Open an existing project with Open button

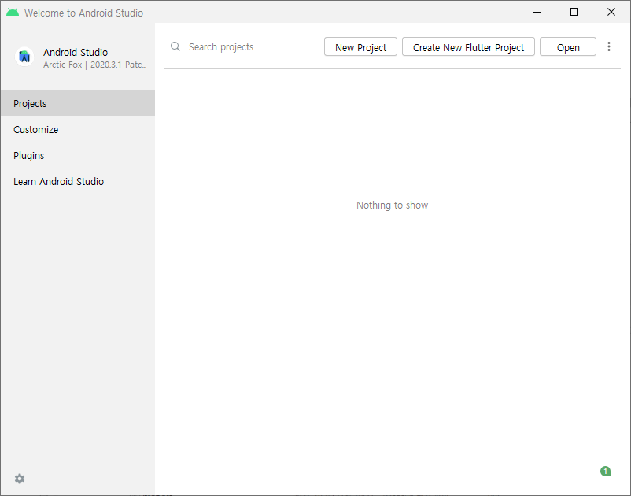[x=568, y=47]
